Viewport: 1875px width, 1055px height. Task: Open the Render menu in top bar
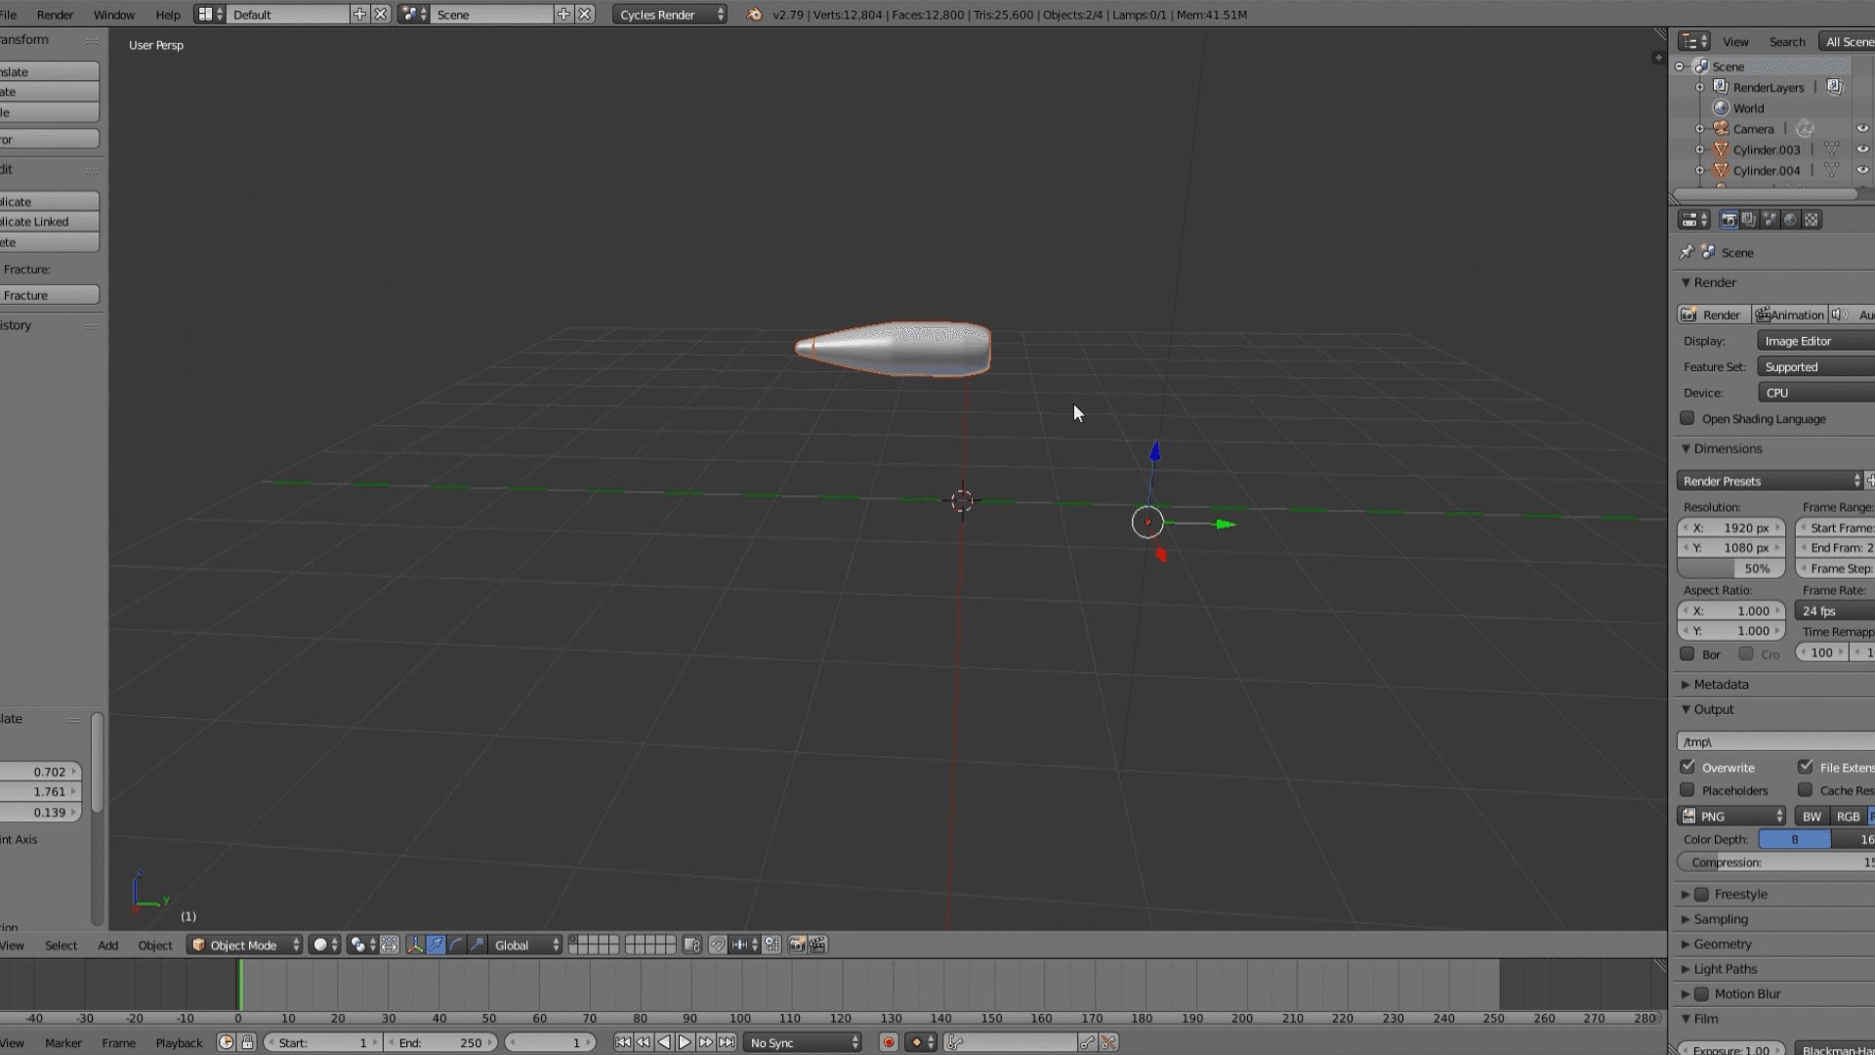coord(55,15)
